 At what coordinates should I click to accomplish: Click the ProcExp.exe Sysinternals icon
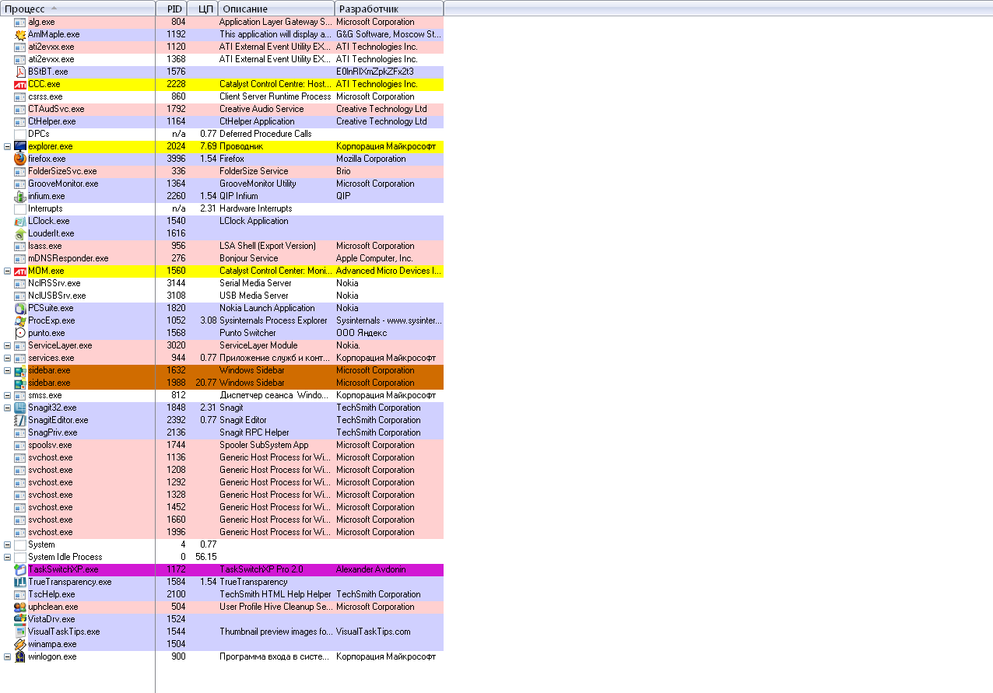coord(20,320)
